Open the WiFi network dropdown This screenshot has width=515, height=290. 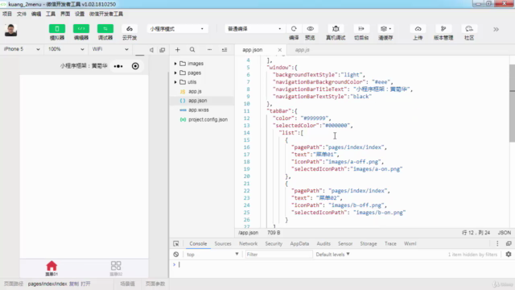tap(110, 49)
